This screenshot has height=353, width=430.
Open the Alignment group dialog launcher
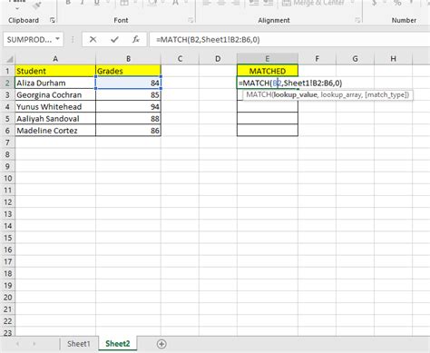point(357,20)
